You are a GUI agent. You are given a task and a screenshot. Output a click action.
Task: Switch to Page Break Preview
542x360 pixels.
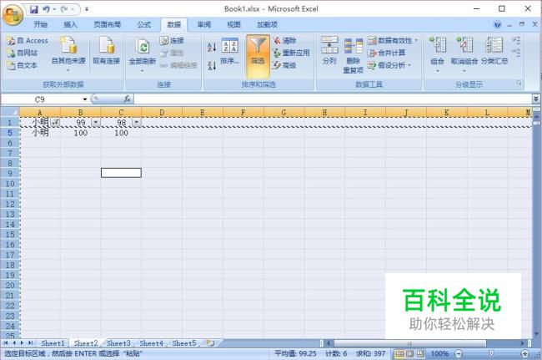tap(420, 354)
